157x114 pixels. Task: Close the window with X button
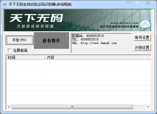click(x=148, y=3)
